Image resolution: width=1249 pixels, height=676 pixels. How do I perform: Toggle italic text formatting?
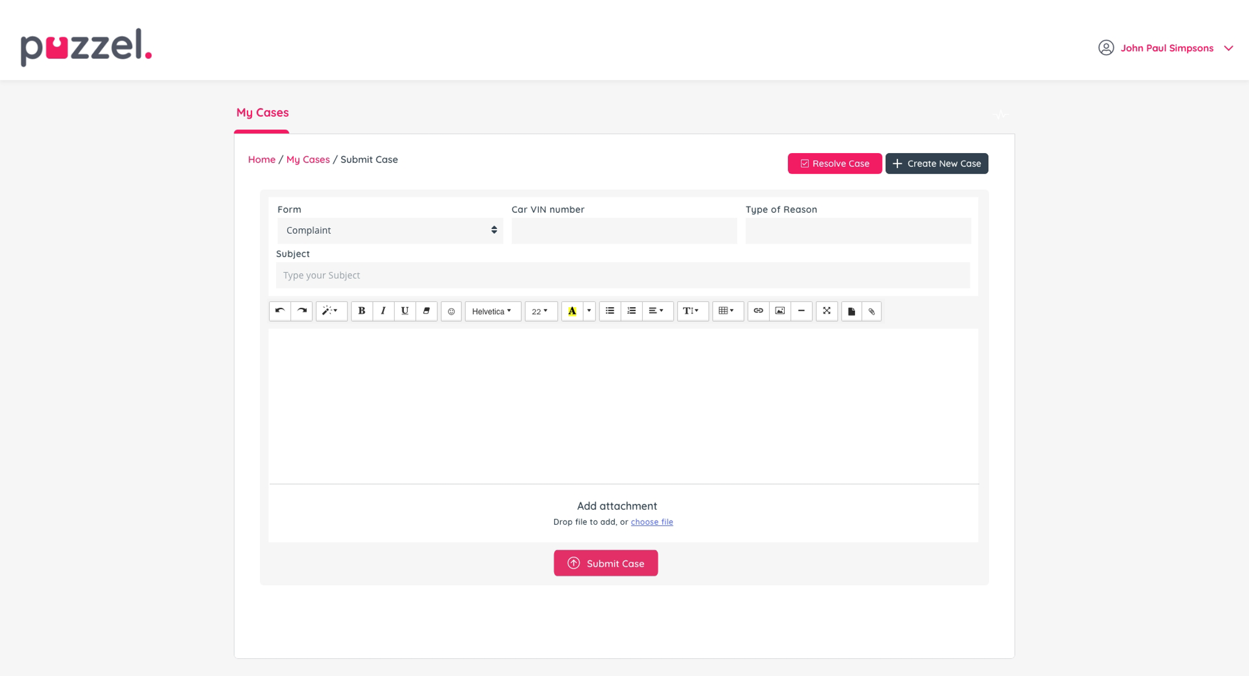[x=383, y=311]
